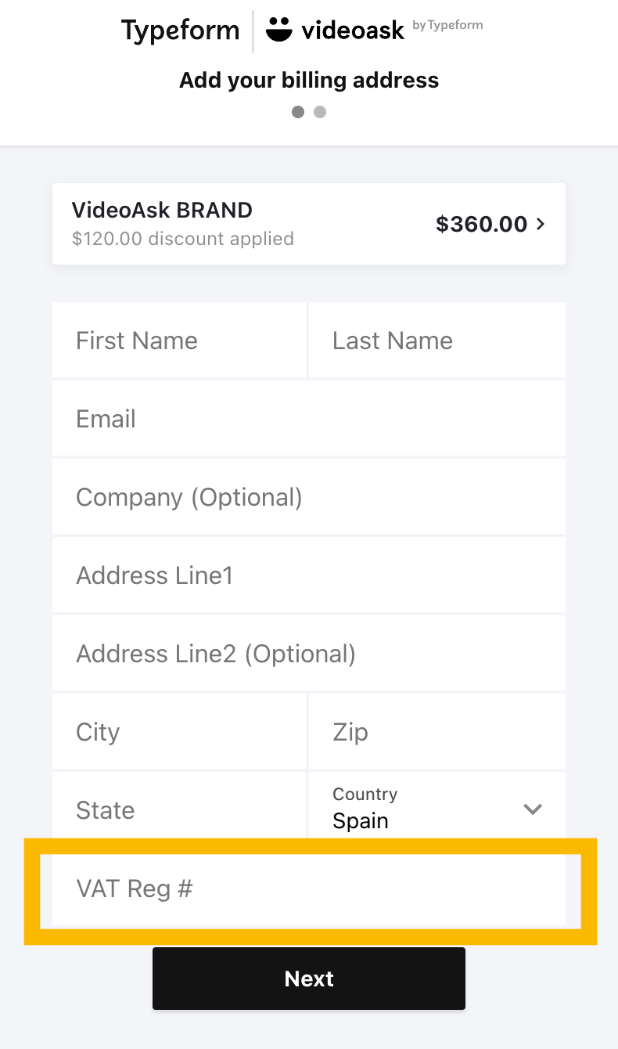
Task: Click into the State field
Action: (x=179, y=809)
